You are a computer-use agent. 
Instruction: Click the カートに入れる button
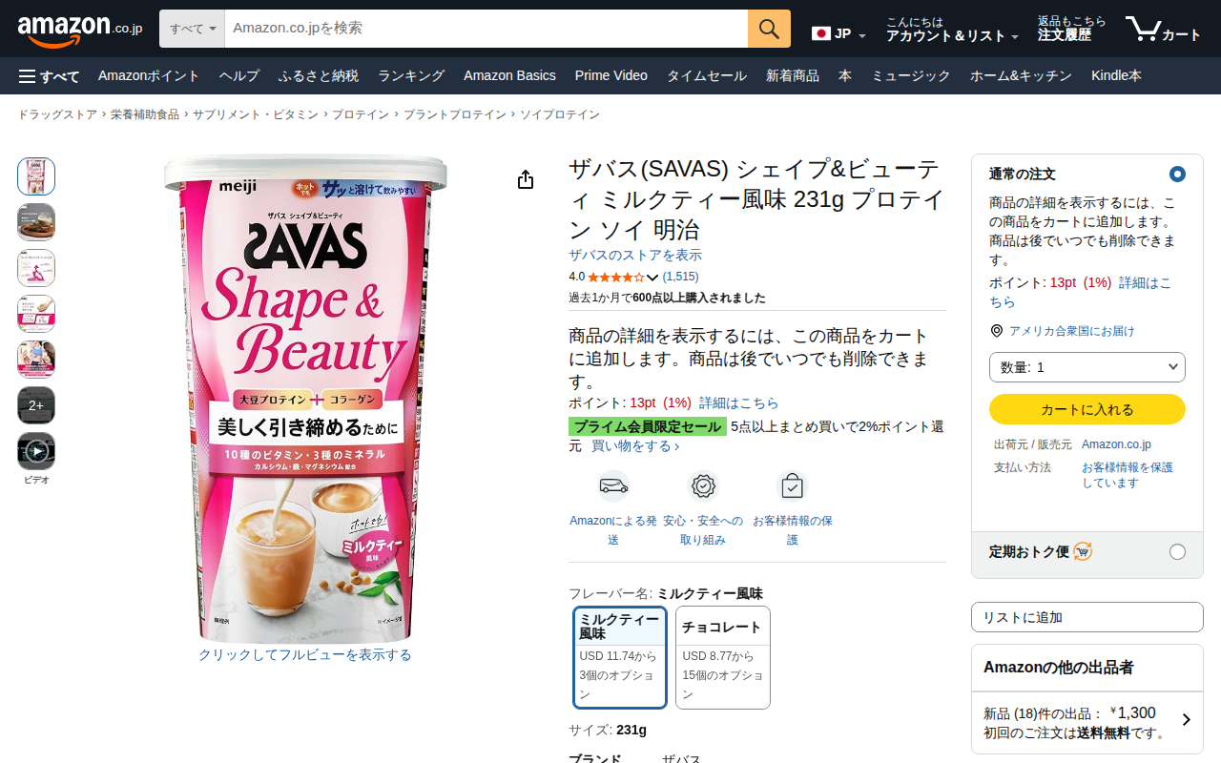(x=1087, y=409)
